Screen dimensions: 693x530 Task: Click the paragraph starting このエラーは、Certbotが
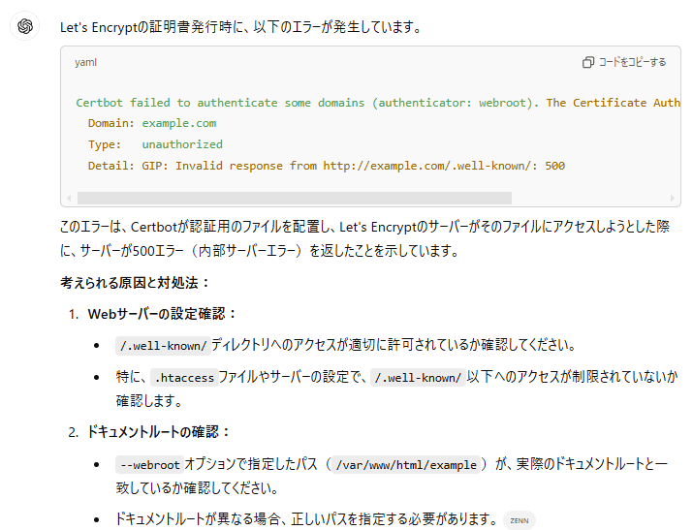coord(365,238)
